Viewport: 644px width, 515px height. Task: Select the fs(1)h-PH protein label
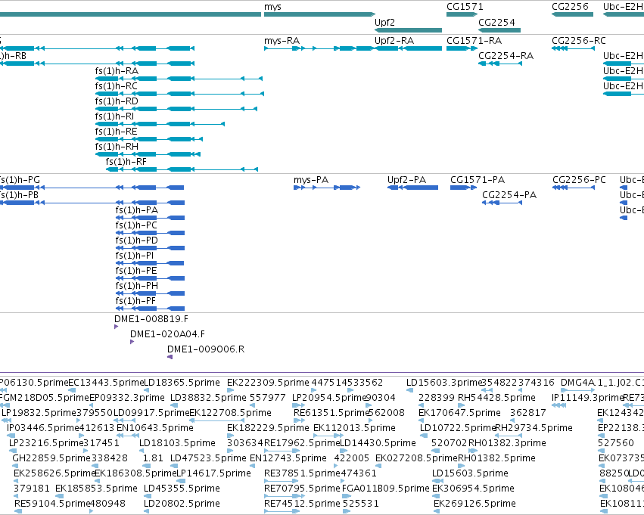tap(137, 287)
